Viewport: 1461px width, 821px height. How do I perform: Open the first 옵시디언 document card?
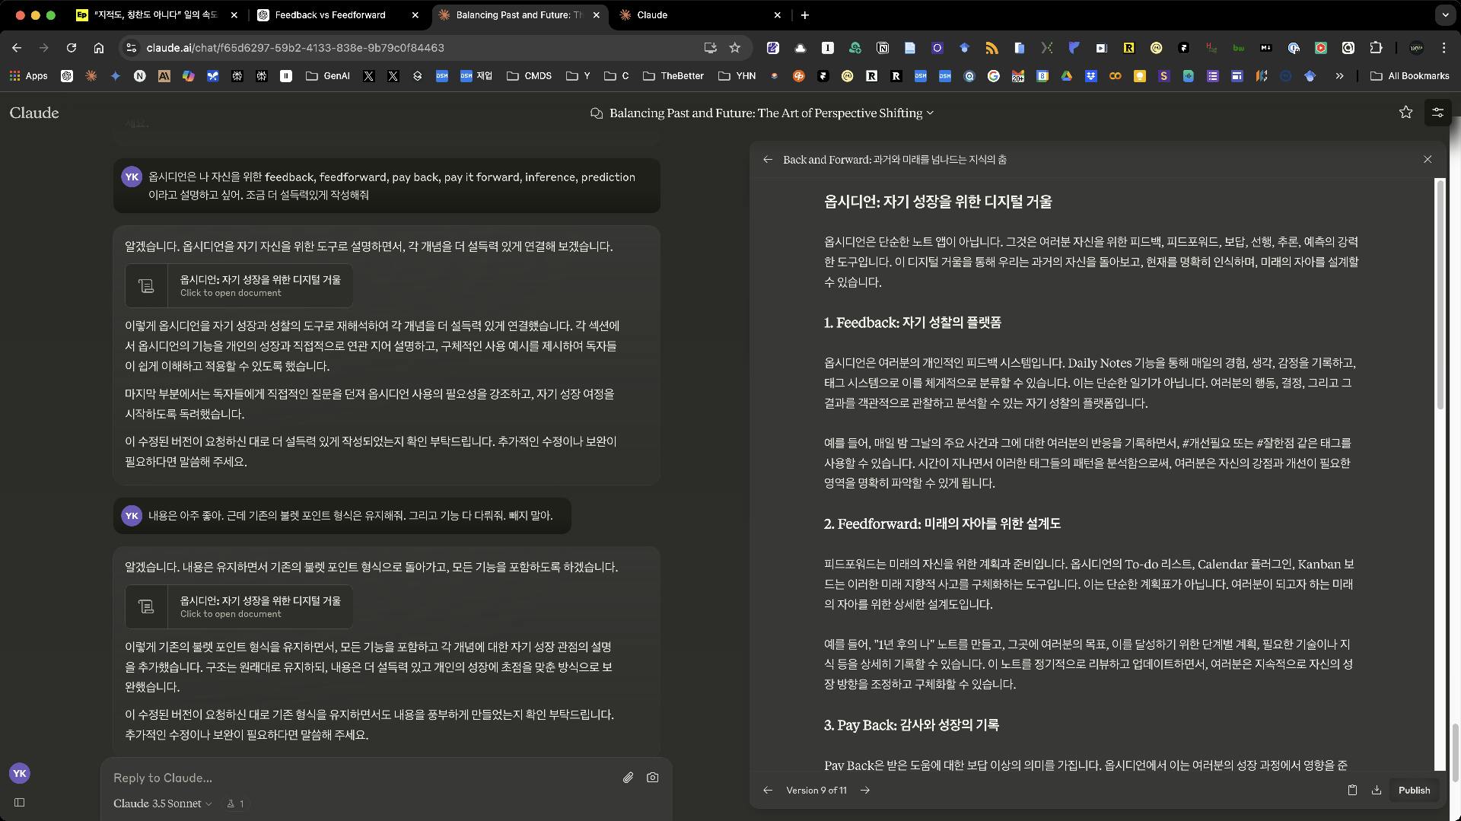239,285
